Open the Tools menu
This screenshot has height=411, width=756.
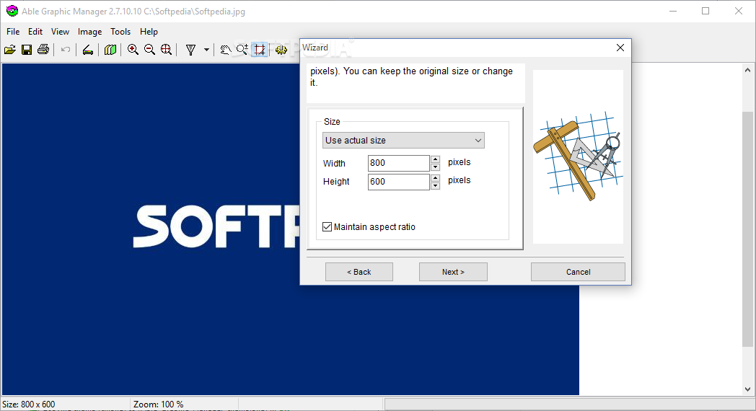click(x=120, y=31)
